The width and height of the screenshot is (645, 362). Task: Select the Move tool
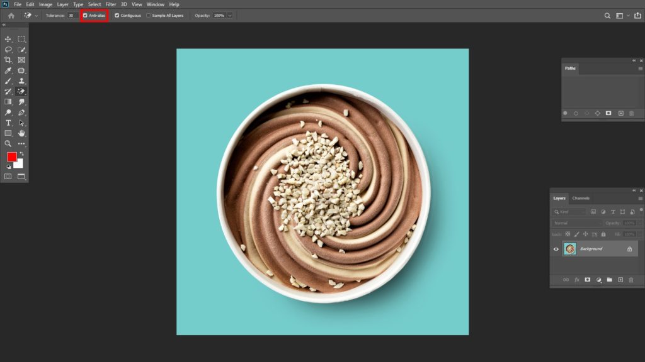8,39
